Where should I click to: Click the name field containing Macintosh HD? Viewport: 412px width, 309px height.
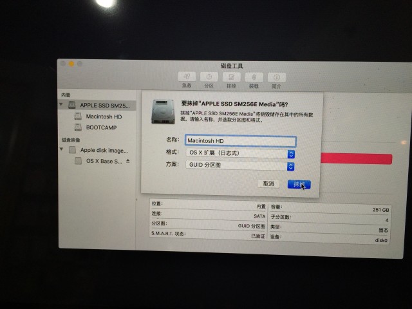(x=241, y=141)
